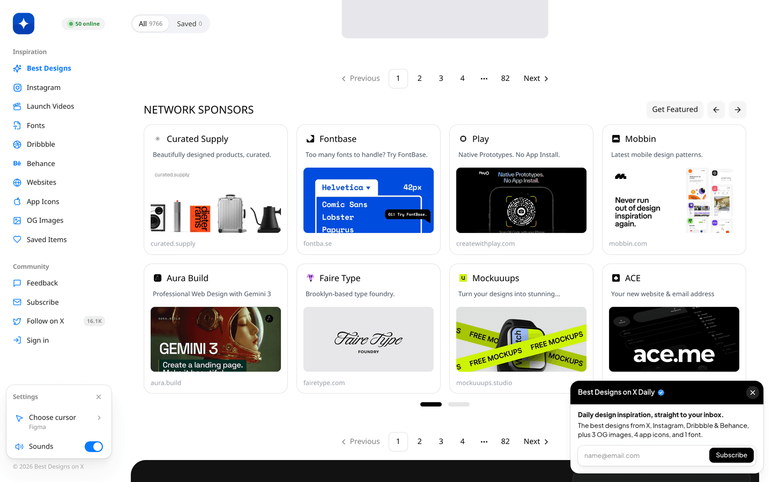The height and width of the screenshot is (482, 772).
Task: Click the black Subscribe button in popup
Action: (731, 455)
